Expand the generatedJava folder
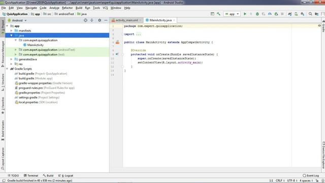 pos(11,59)
